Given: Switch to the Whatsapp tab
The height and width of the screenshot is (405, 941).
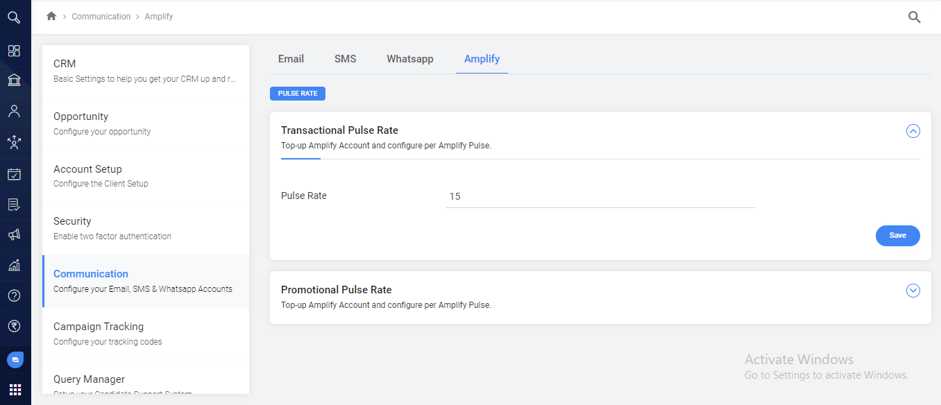Looking at the screenshot, I should (x=409, y=59).
